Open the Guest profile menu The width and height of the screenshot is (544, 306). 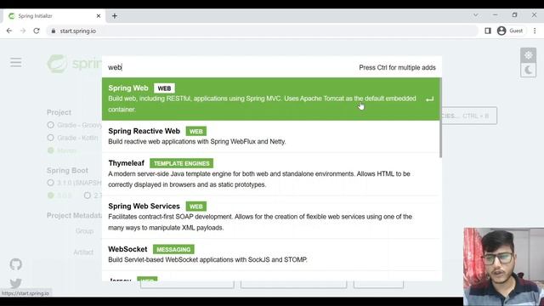tap(510, 31)
